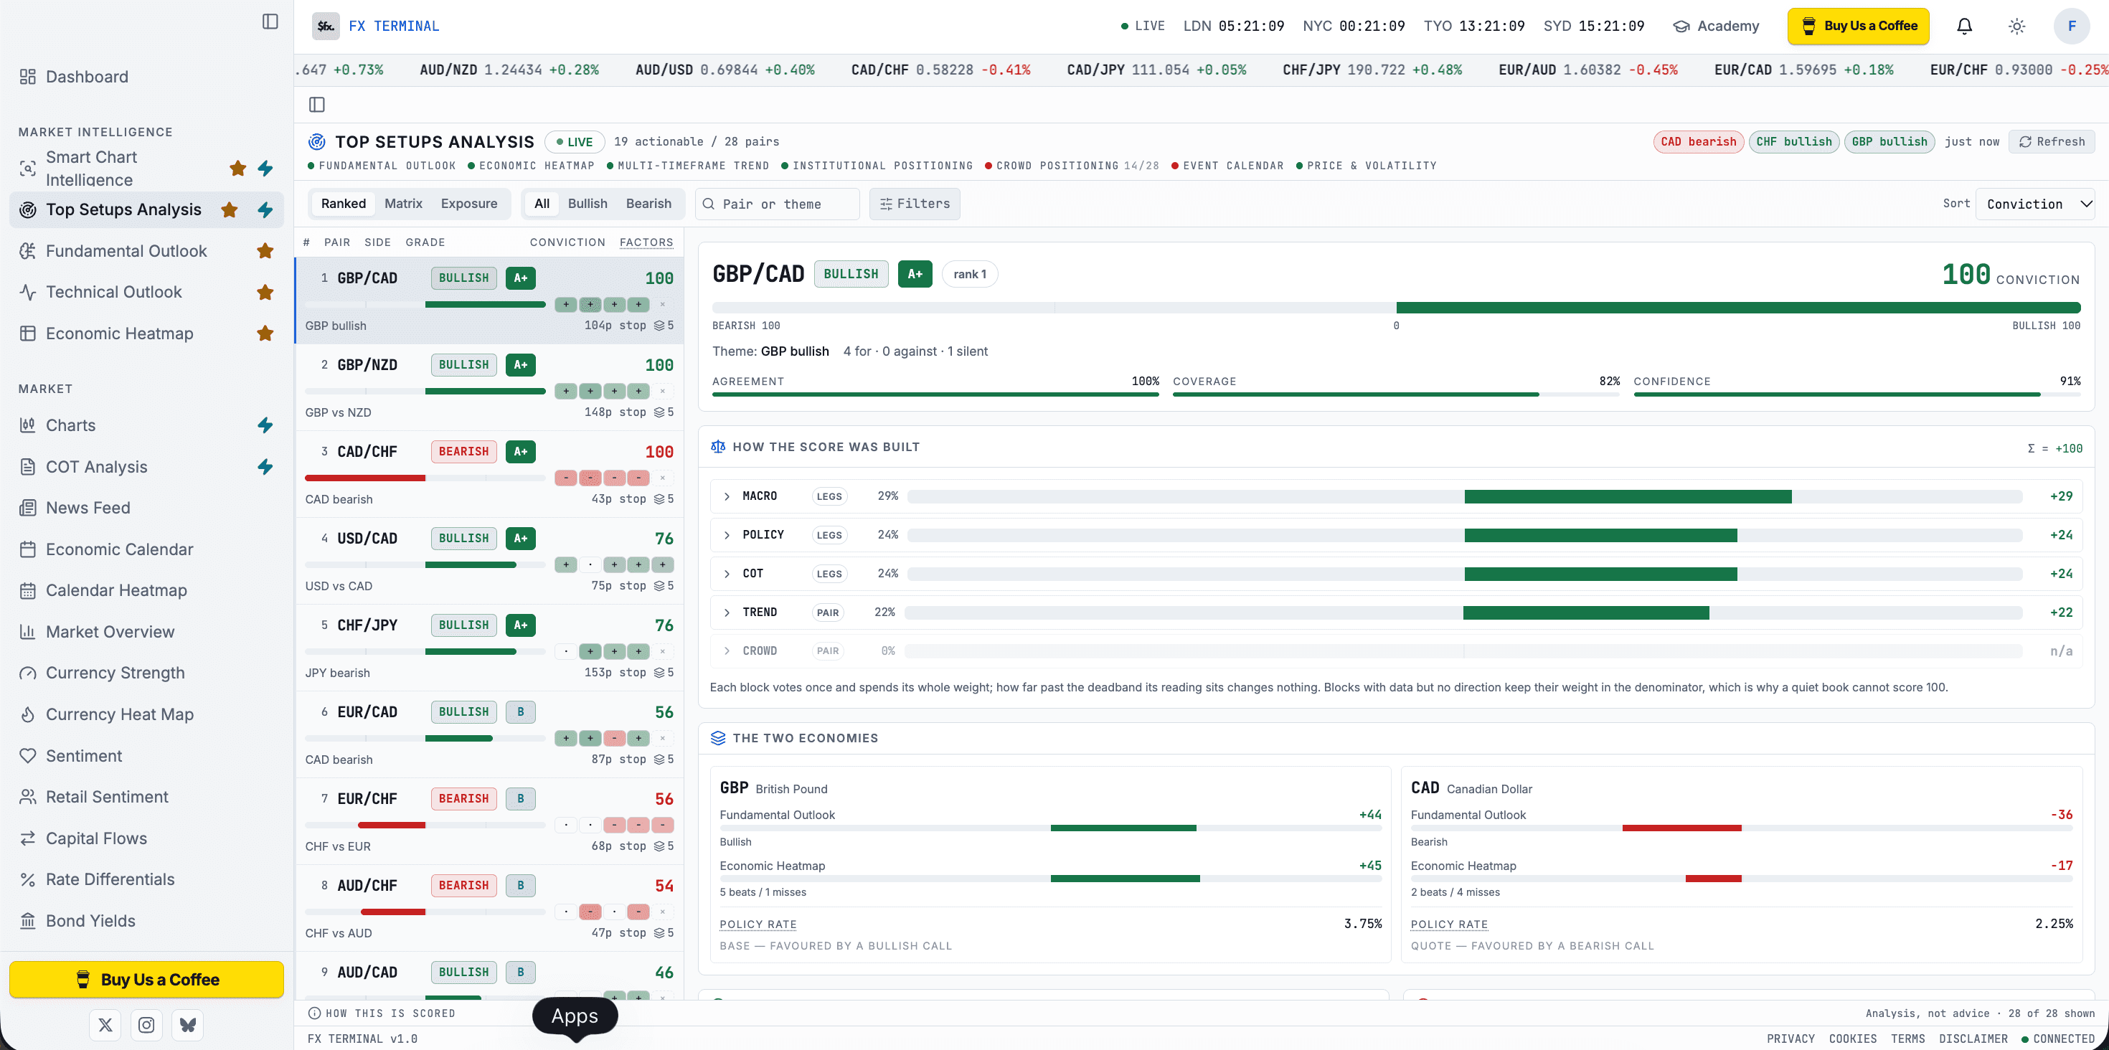Open How This Is Scored info

[x=382, y=1013]
